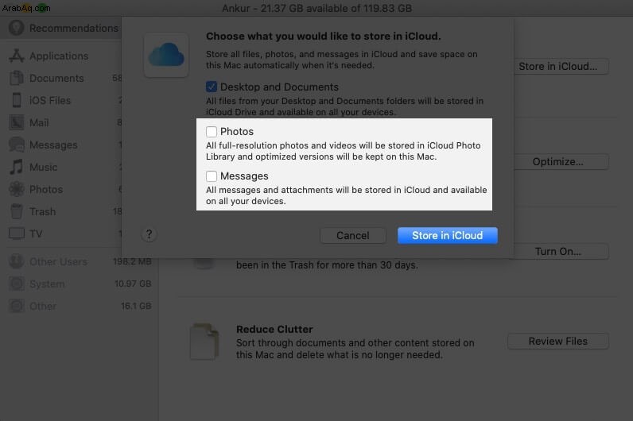633x421 pixels.
Task: Enable the Photos checkbox in dialog
Action: point(212,131)
